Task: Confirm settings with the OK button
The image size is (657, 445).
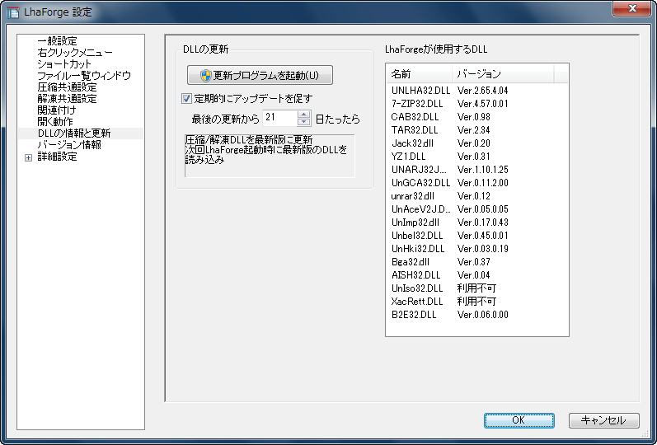Action: (519, 420)
